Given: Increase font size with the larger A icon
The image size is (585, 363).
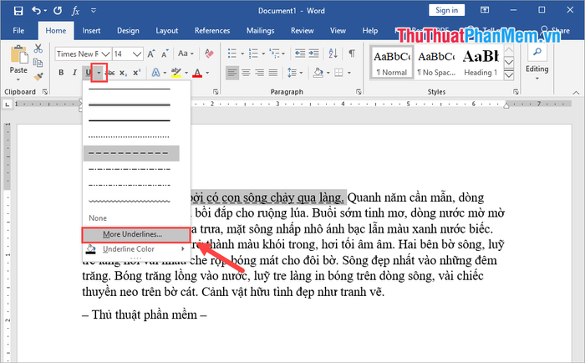Looking at the screenshot, I should point(150,54).
